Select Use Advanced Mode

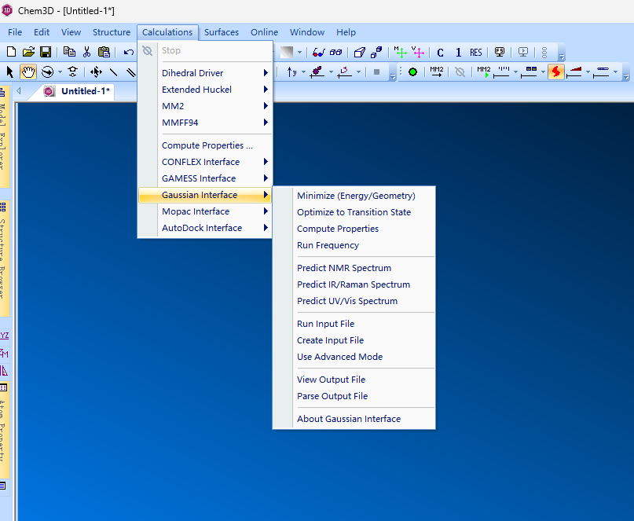click(354, 357)
